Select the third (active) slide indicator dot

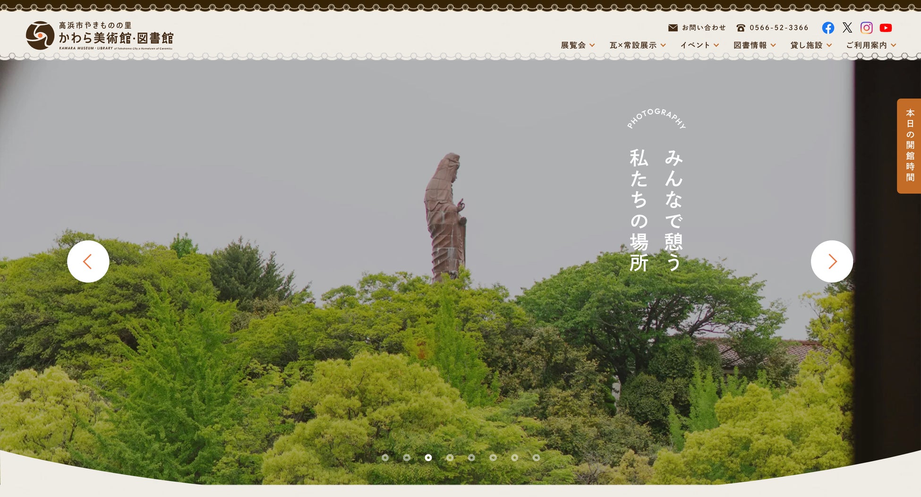point(428,457)
